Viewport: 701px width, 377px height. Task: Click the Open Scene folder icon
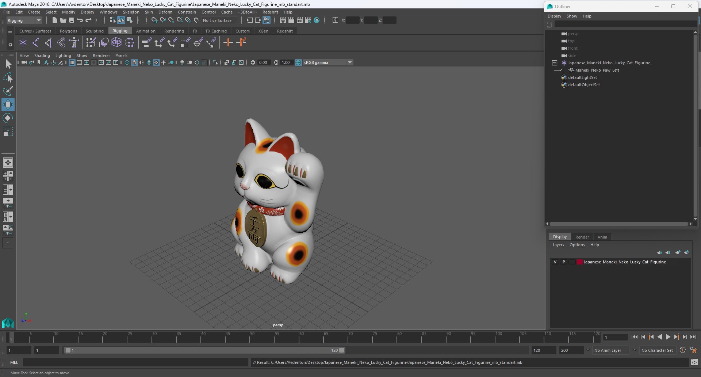[x=63, y=20]
